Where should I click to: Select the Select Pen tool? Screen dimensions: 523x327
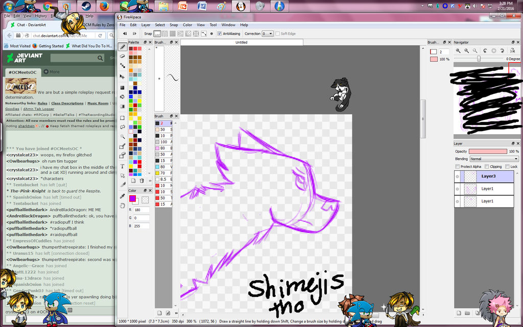point(123,146)
